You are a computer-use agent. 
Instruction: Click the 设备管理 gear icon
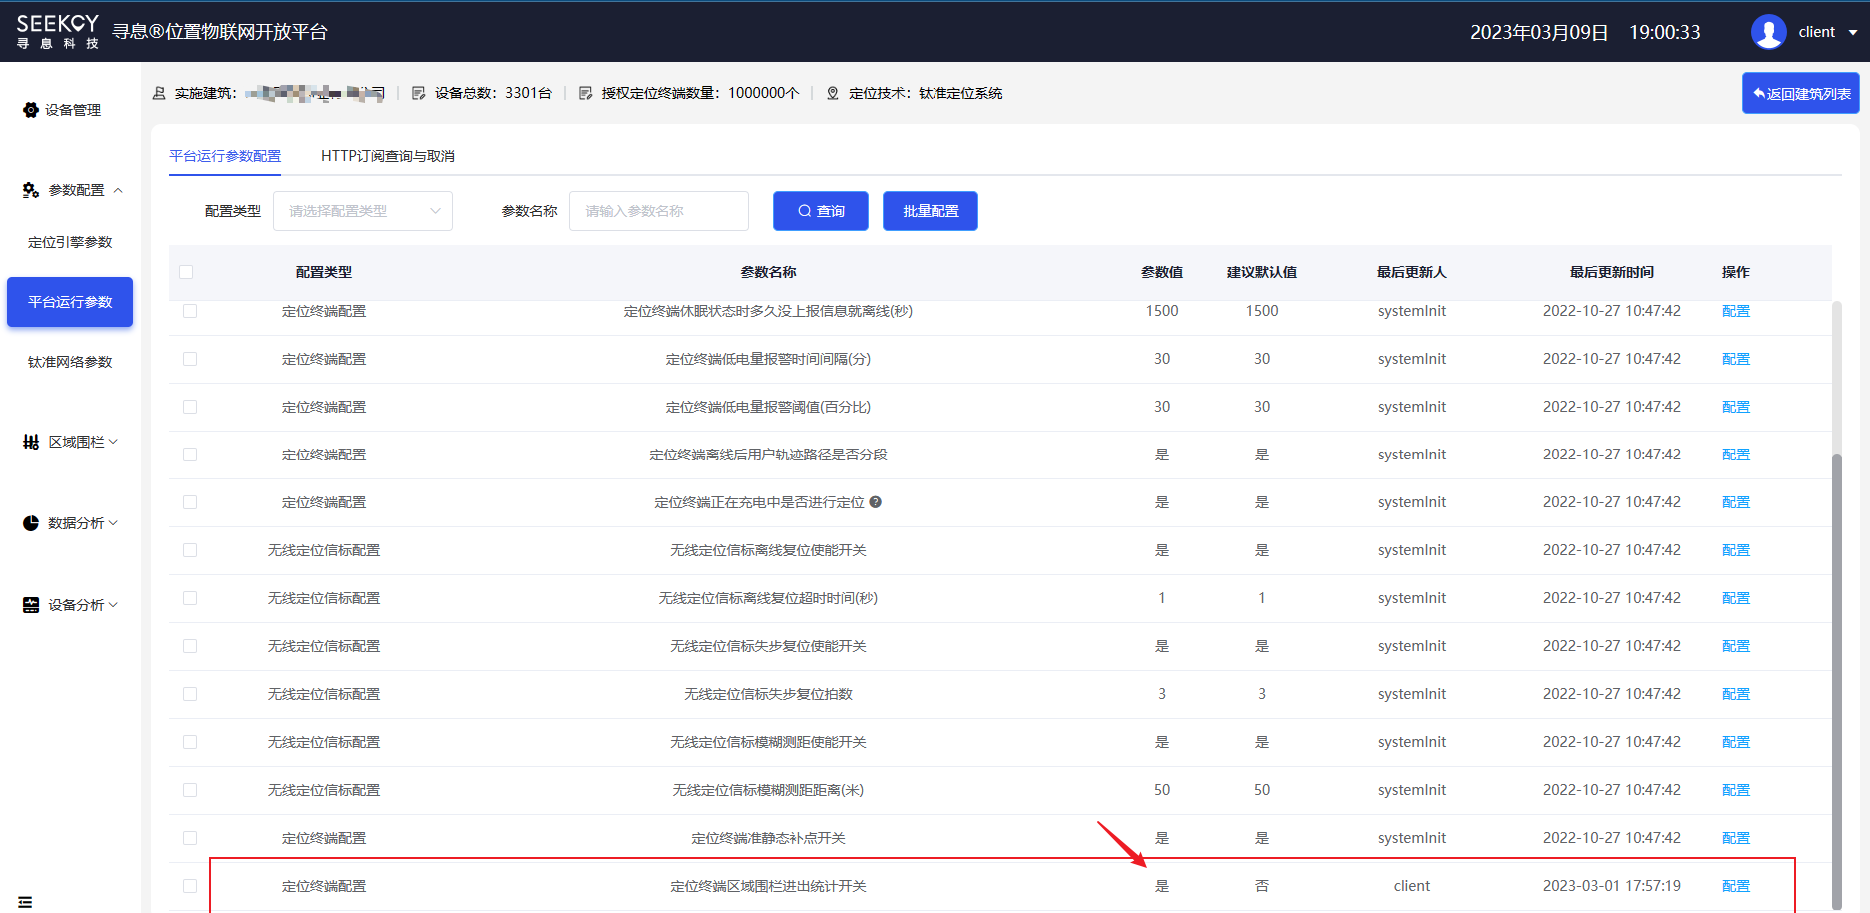pos(31,110)
